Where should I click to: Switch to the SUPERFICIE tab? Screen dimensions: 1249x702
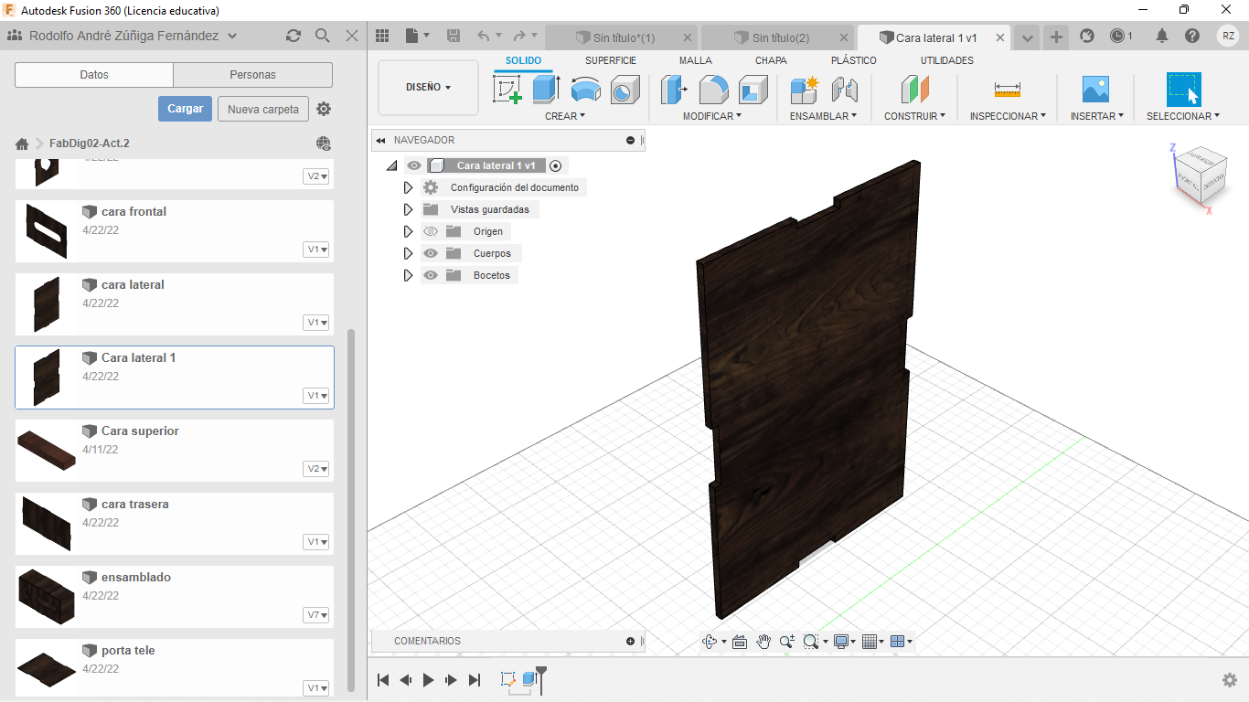click(x=611, y=60)
